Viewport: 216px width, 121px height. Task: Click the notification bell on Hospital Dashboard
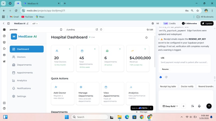pyautogui.click(x=146, y=37)
